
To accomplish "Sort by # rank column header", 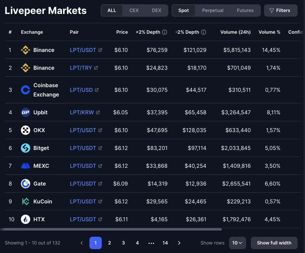I will pos(10,32).
